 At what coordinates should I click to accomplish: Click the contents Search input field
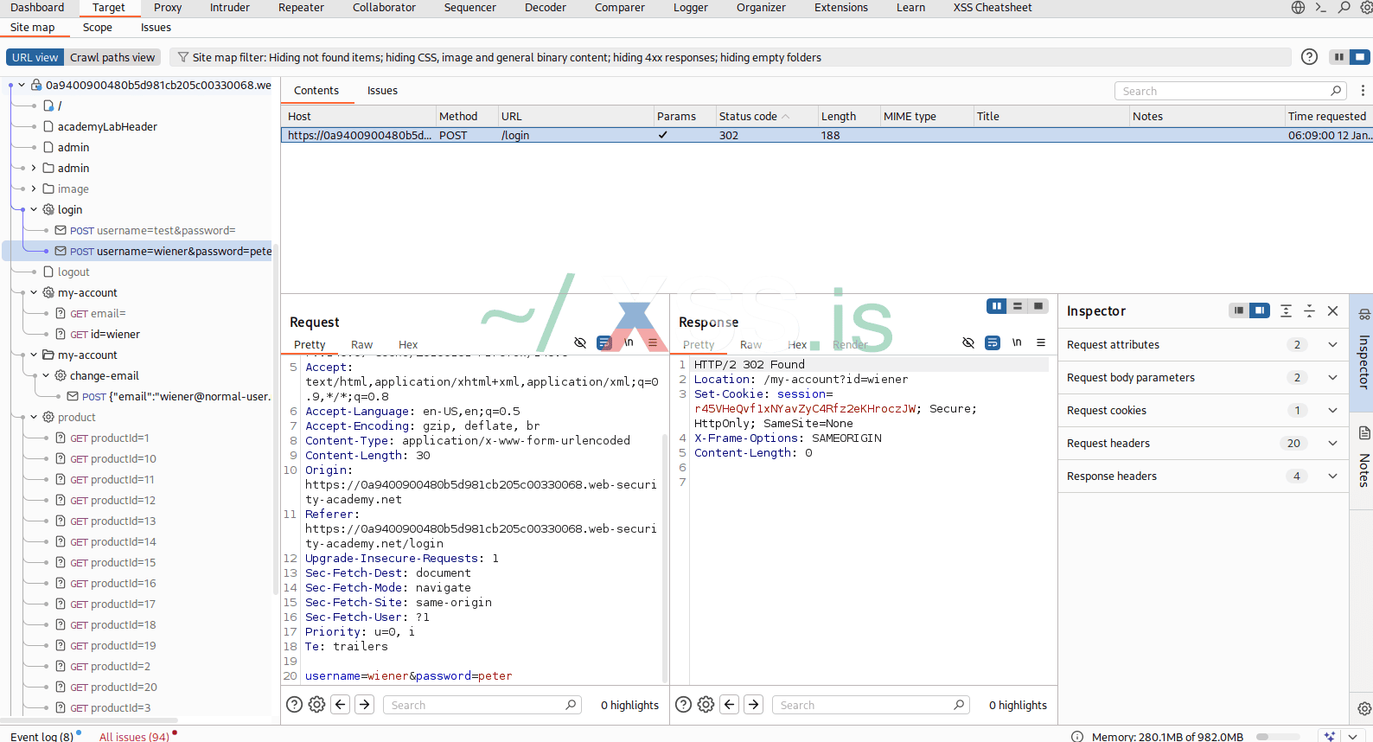pyautogui.click(x=1225, y=91)
